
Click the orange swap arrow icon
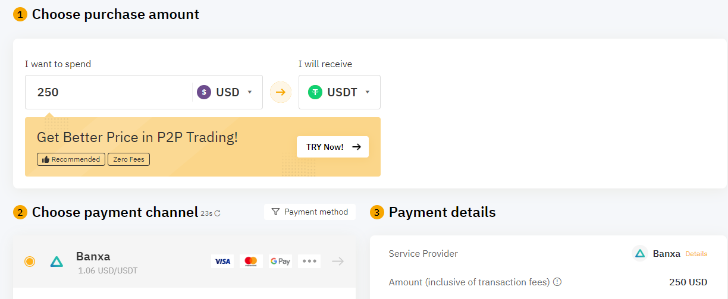(x=281, y=92)
